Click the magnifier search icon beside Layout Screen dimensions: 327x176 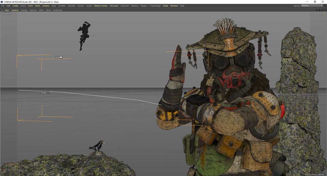325,6
